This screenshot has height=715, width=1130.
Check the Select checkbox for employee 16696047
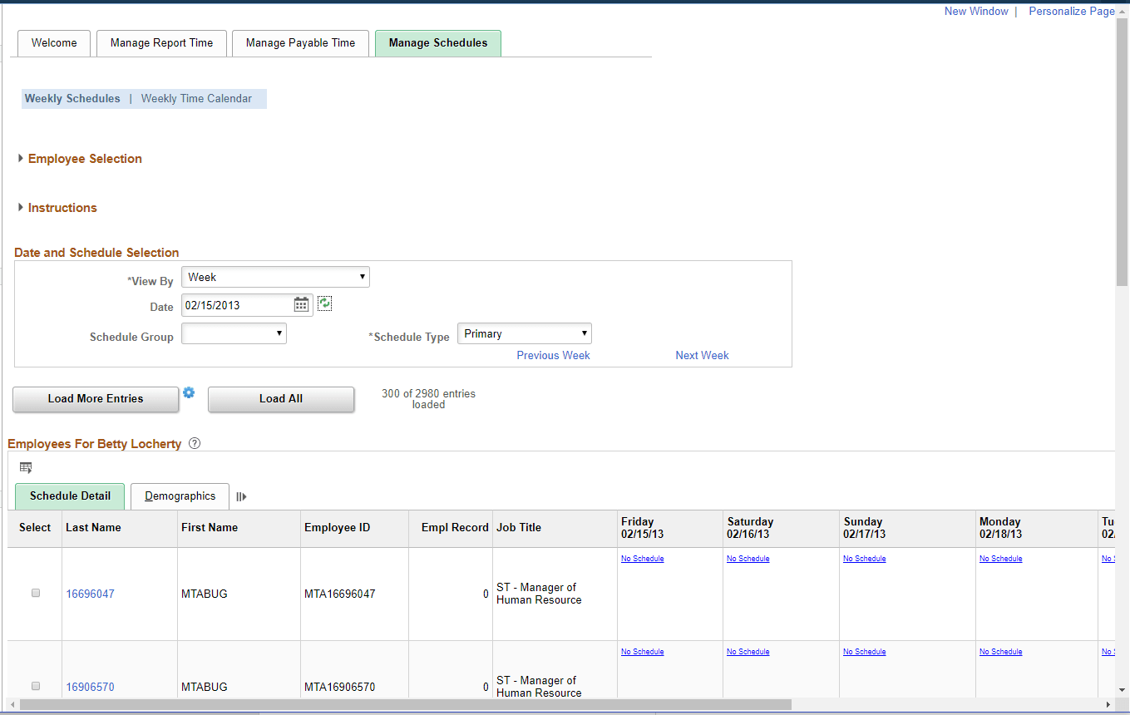point(34,593)
